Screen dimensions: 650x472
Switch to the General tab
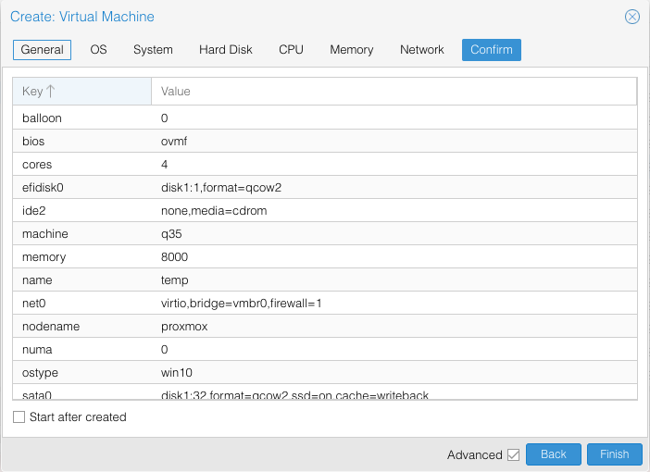[x=42, y=50]
